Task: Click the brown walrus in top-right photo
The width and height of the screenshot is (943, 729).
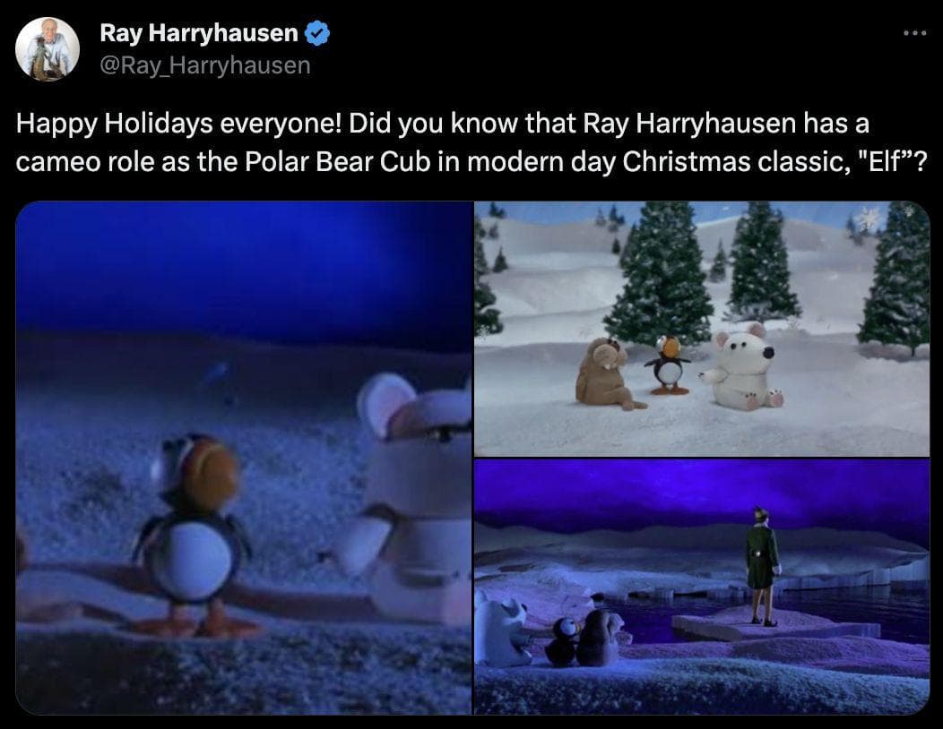Action: coord(604,373)
